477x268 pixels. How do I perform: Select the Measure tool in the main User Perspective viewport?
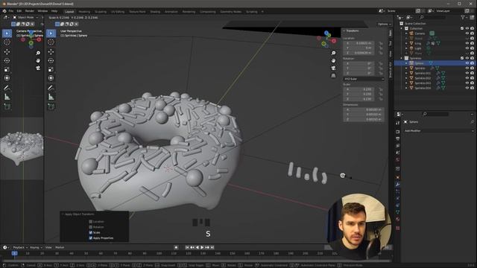pyautogui.click(x=51, y=97)
